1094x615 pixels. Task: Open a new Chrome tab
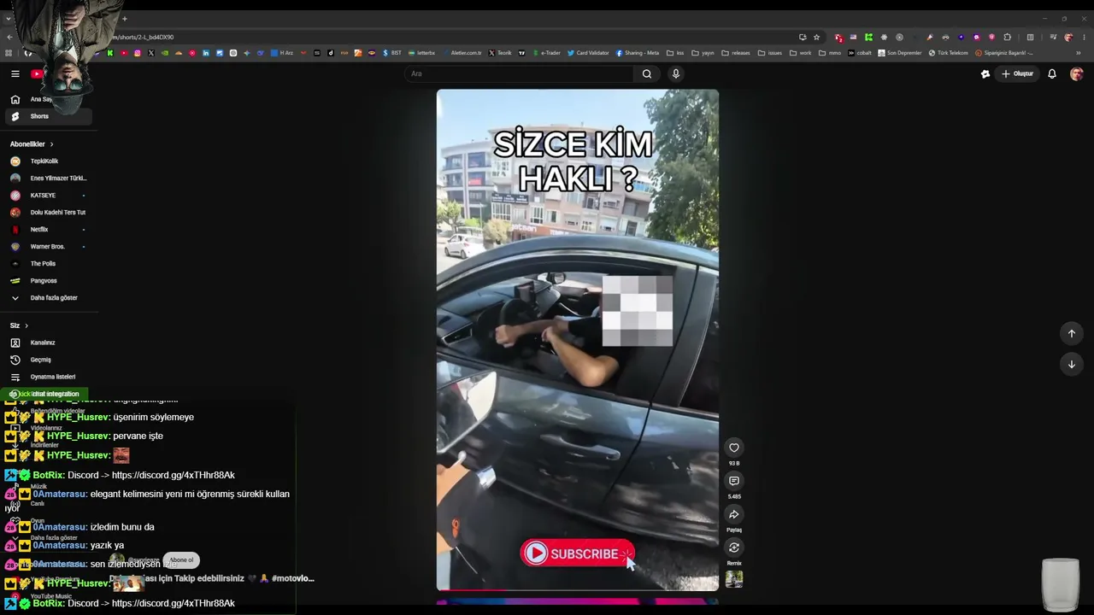tap(124, 19)
